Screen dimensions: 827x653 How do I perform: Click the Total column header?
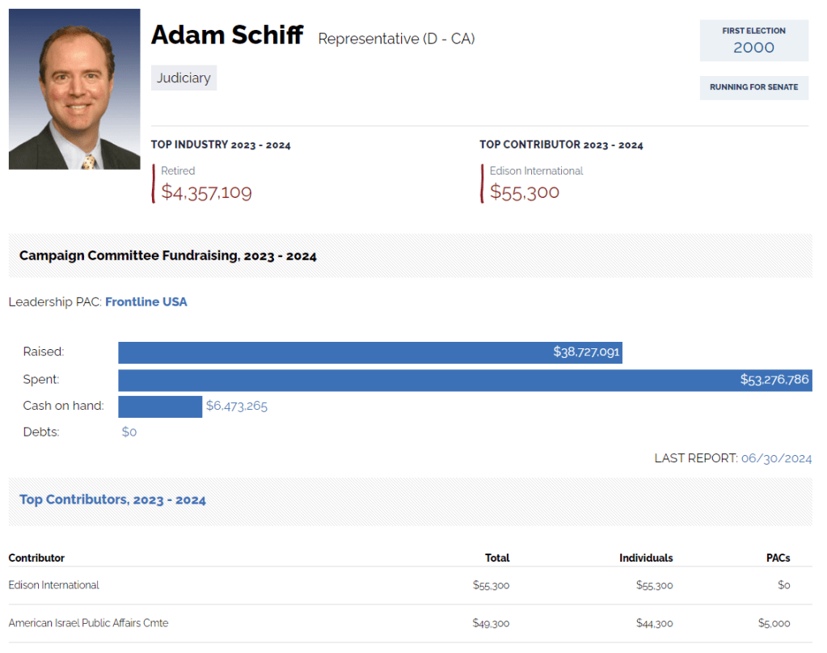pos(497,558)
